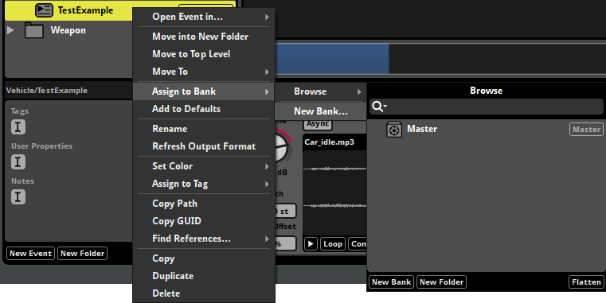Click the Vehicle/TestExample path text

pos(47,91)
